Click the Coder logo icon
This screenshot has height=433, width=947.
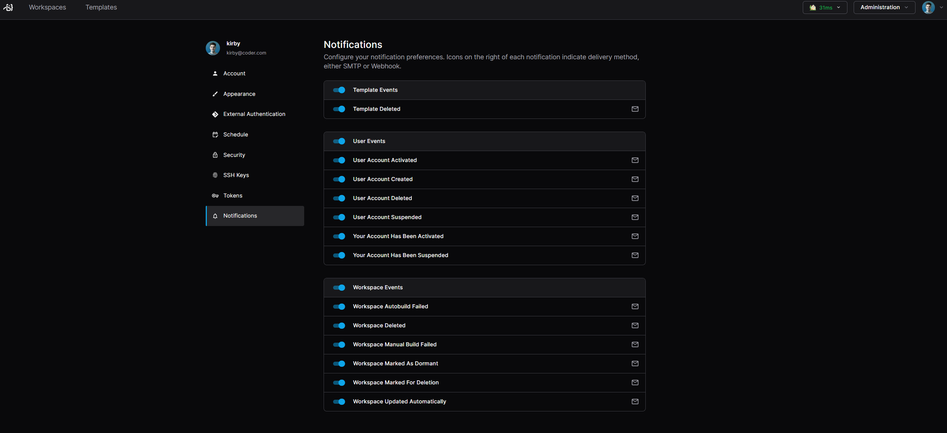tap(8, 7)
